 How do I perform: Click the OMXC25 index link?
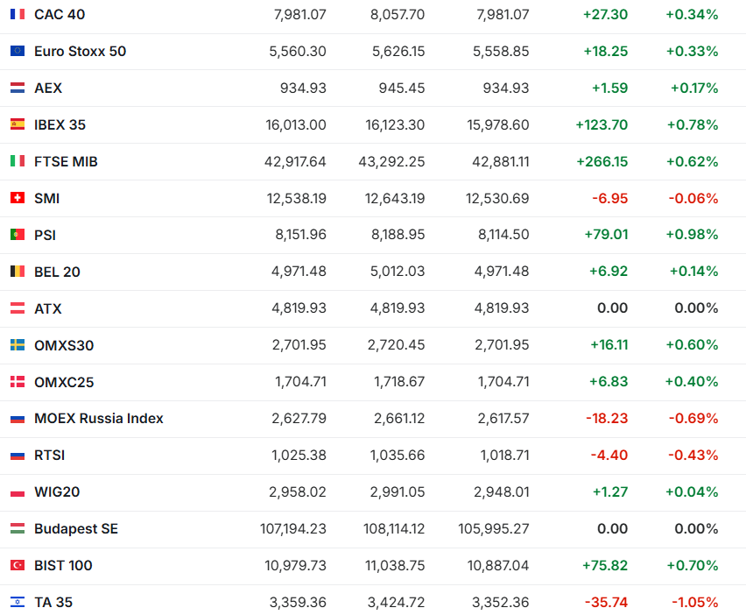click(63, 382)
